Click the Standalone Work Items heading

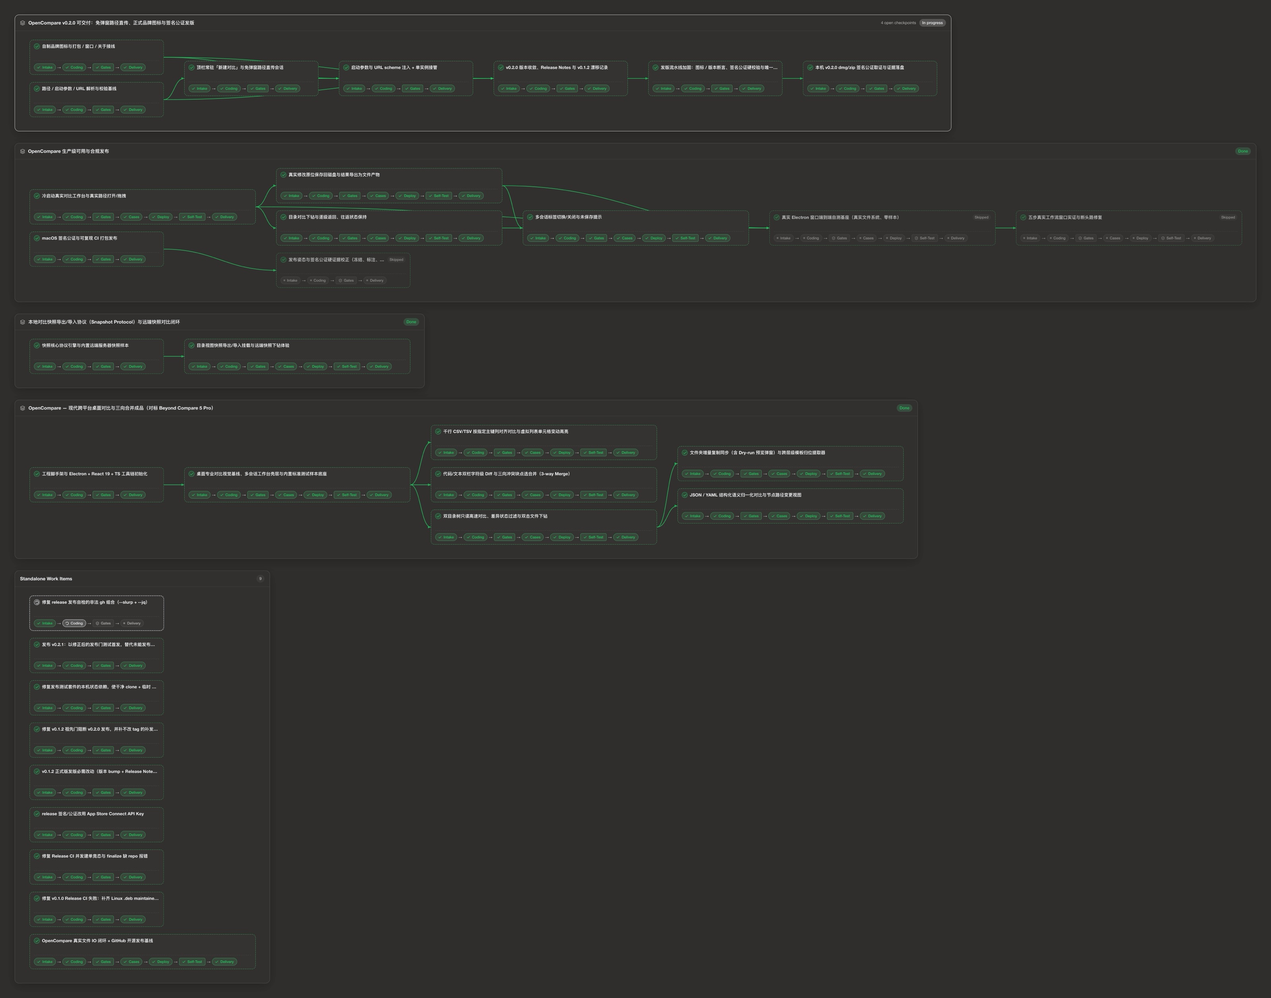tap(46, 579)
